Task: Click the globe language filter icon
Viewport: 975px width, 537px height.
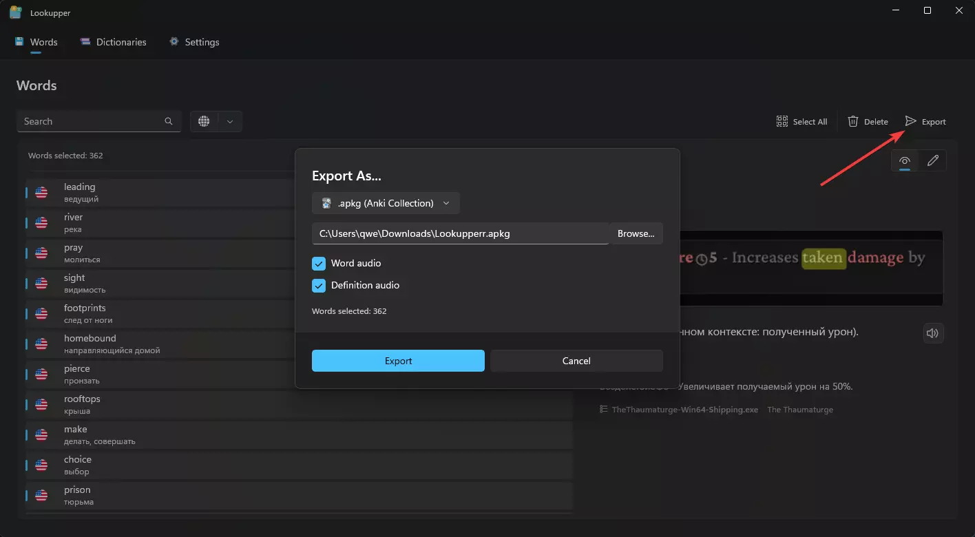Action: point(204,121)
